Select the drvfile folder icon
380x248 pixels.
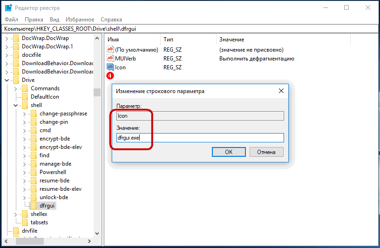(16, 231)
